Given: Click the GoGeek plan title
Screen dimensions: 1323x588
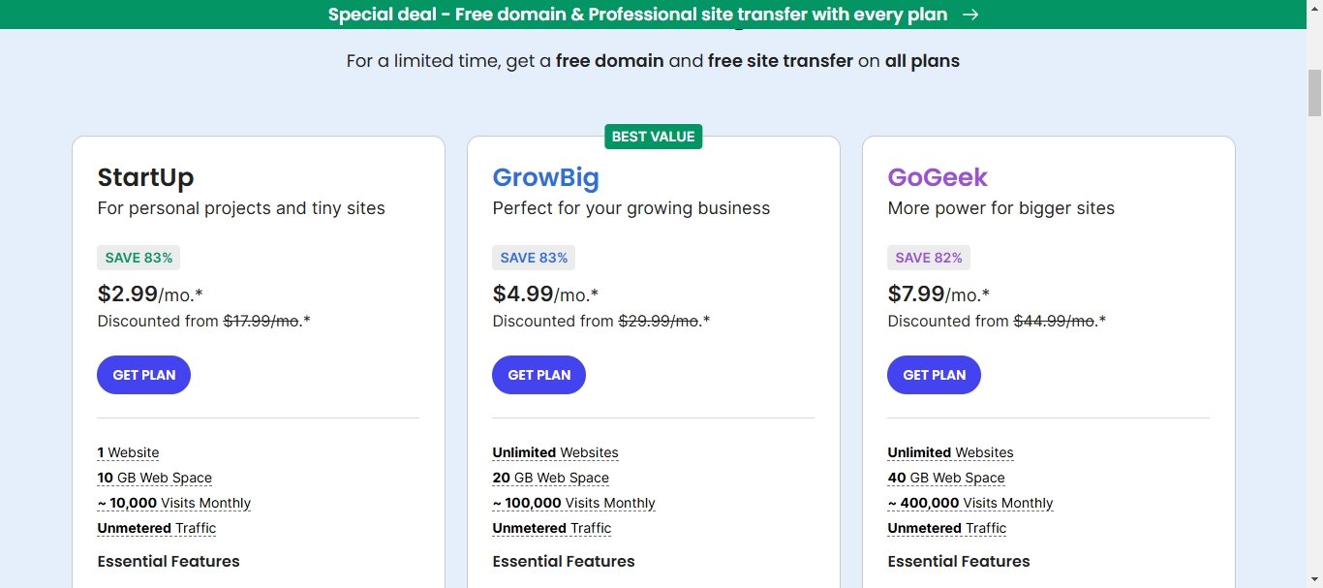Looking at the screenshot, I should (x=938, y=177).
